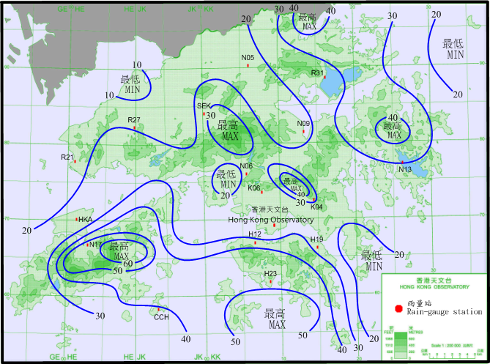Click the green Hong Kong Observatory legend title
490x364 pixels.
pyautogui.click(x=434, y=288)
